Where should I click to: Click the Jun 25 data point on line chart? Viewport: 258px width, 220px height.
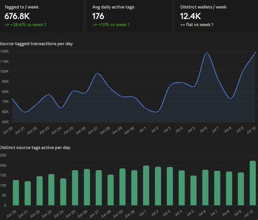pos(73,91)
